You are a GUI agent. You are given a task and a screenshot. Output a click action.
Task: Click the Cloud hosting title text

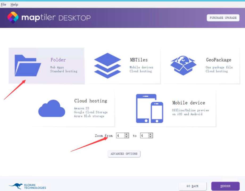[x=91, y=101]
